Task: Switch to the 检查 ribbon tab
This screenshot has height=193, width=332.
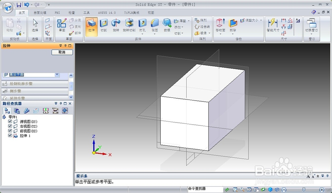Action: pos(72,13)
